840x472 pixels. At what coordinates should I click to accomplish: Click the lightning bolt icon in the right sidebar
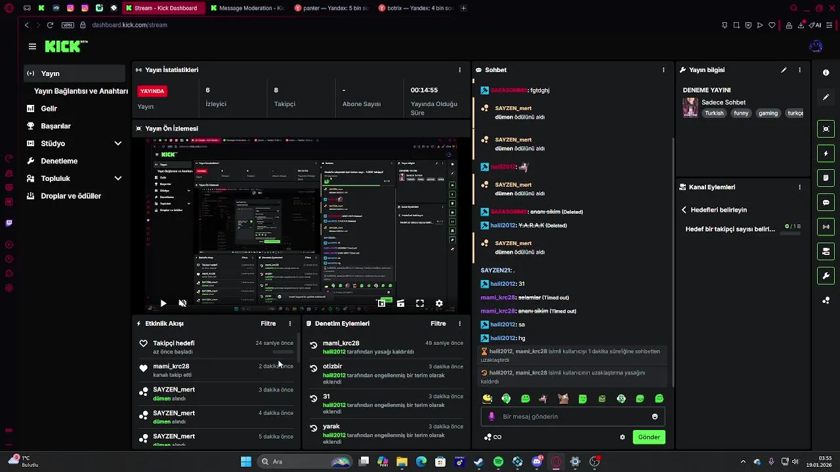pos(826,153)
